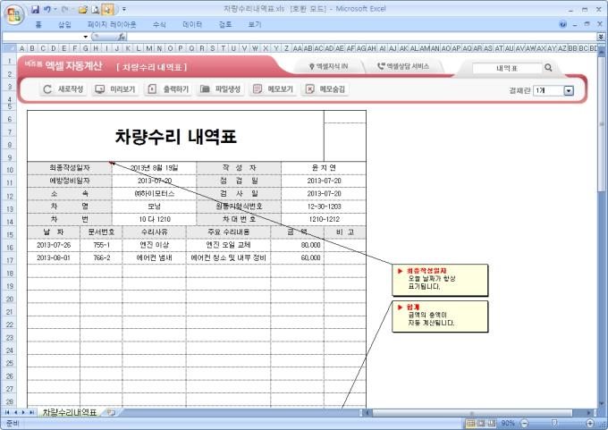Click the magnifier search icon
This screenshot has width=608, height=430.
548,67
